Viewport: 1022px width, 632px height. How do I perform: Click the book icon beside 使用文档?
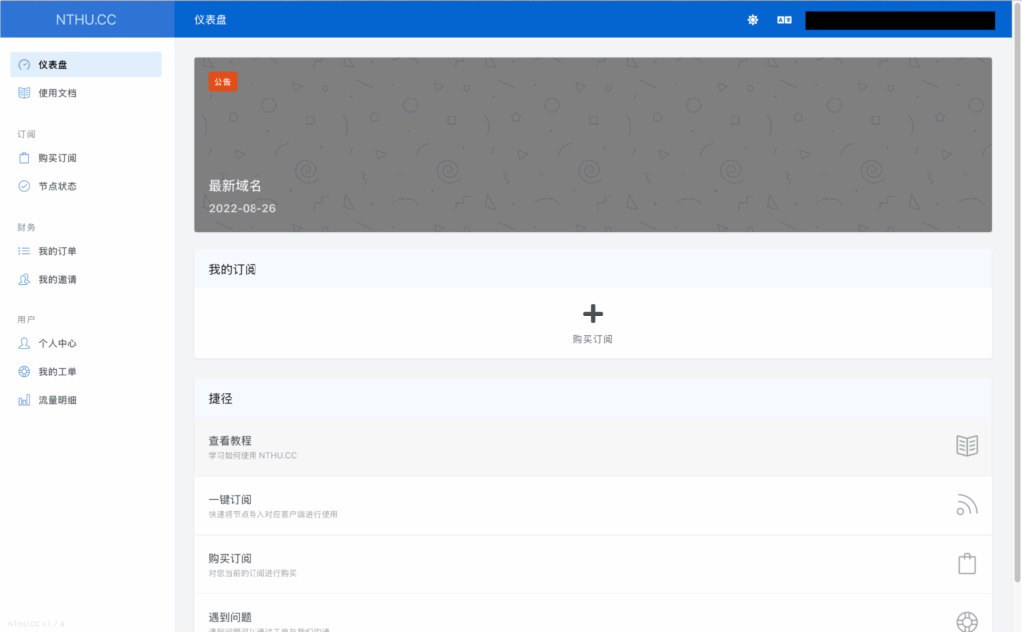click(24, 93)
